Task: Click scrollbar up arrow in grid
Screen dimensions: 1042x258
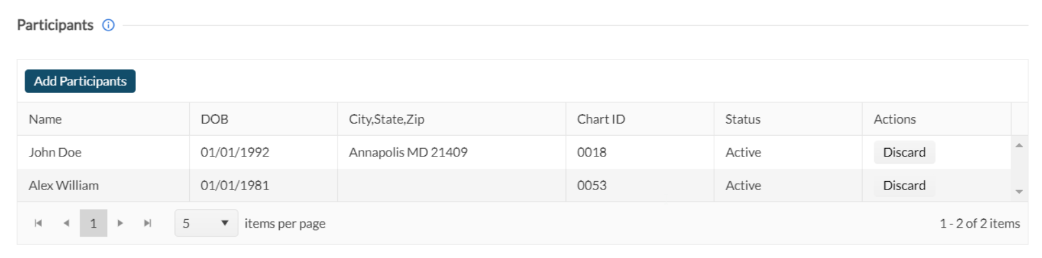Action: pyautogui.click(x=1019, y=145)
